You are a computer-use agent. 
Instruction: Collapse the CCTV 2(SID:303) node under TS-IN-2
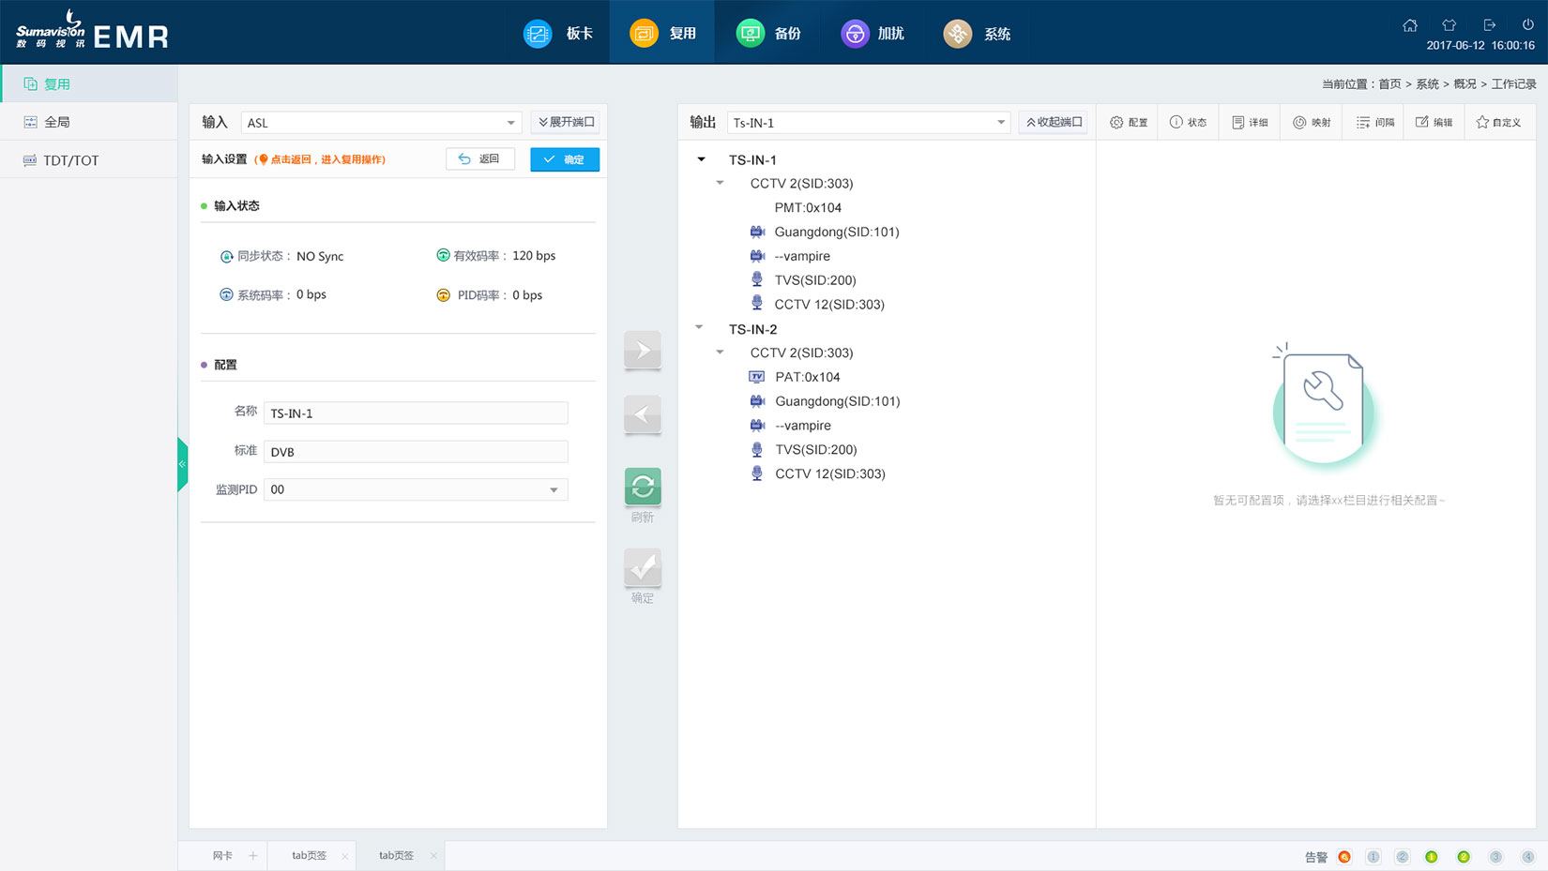click(x=721, y=352)
